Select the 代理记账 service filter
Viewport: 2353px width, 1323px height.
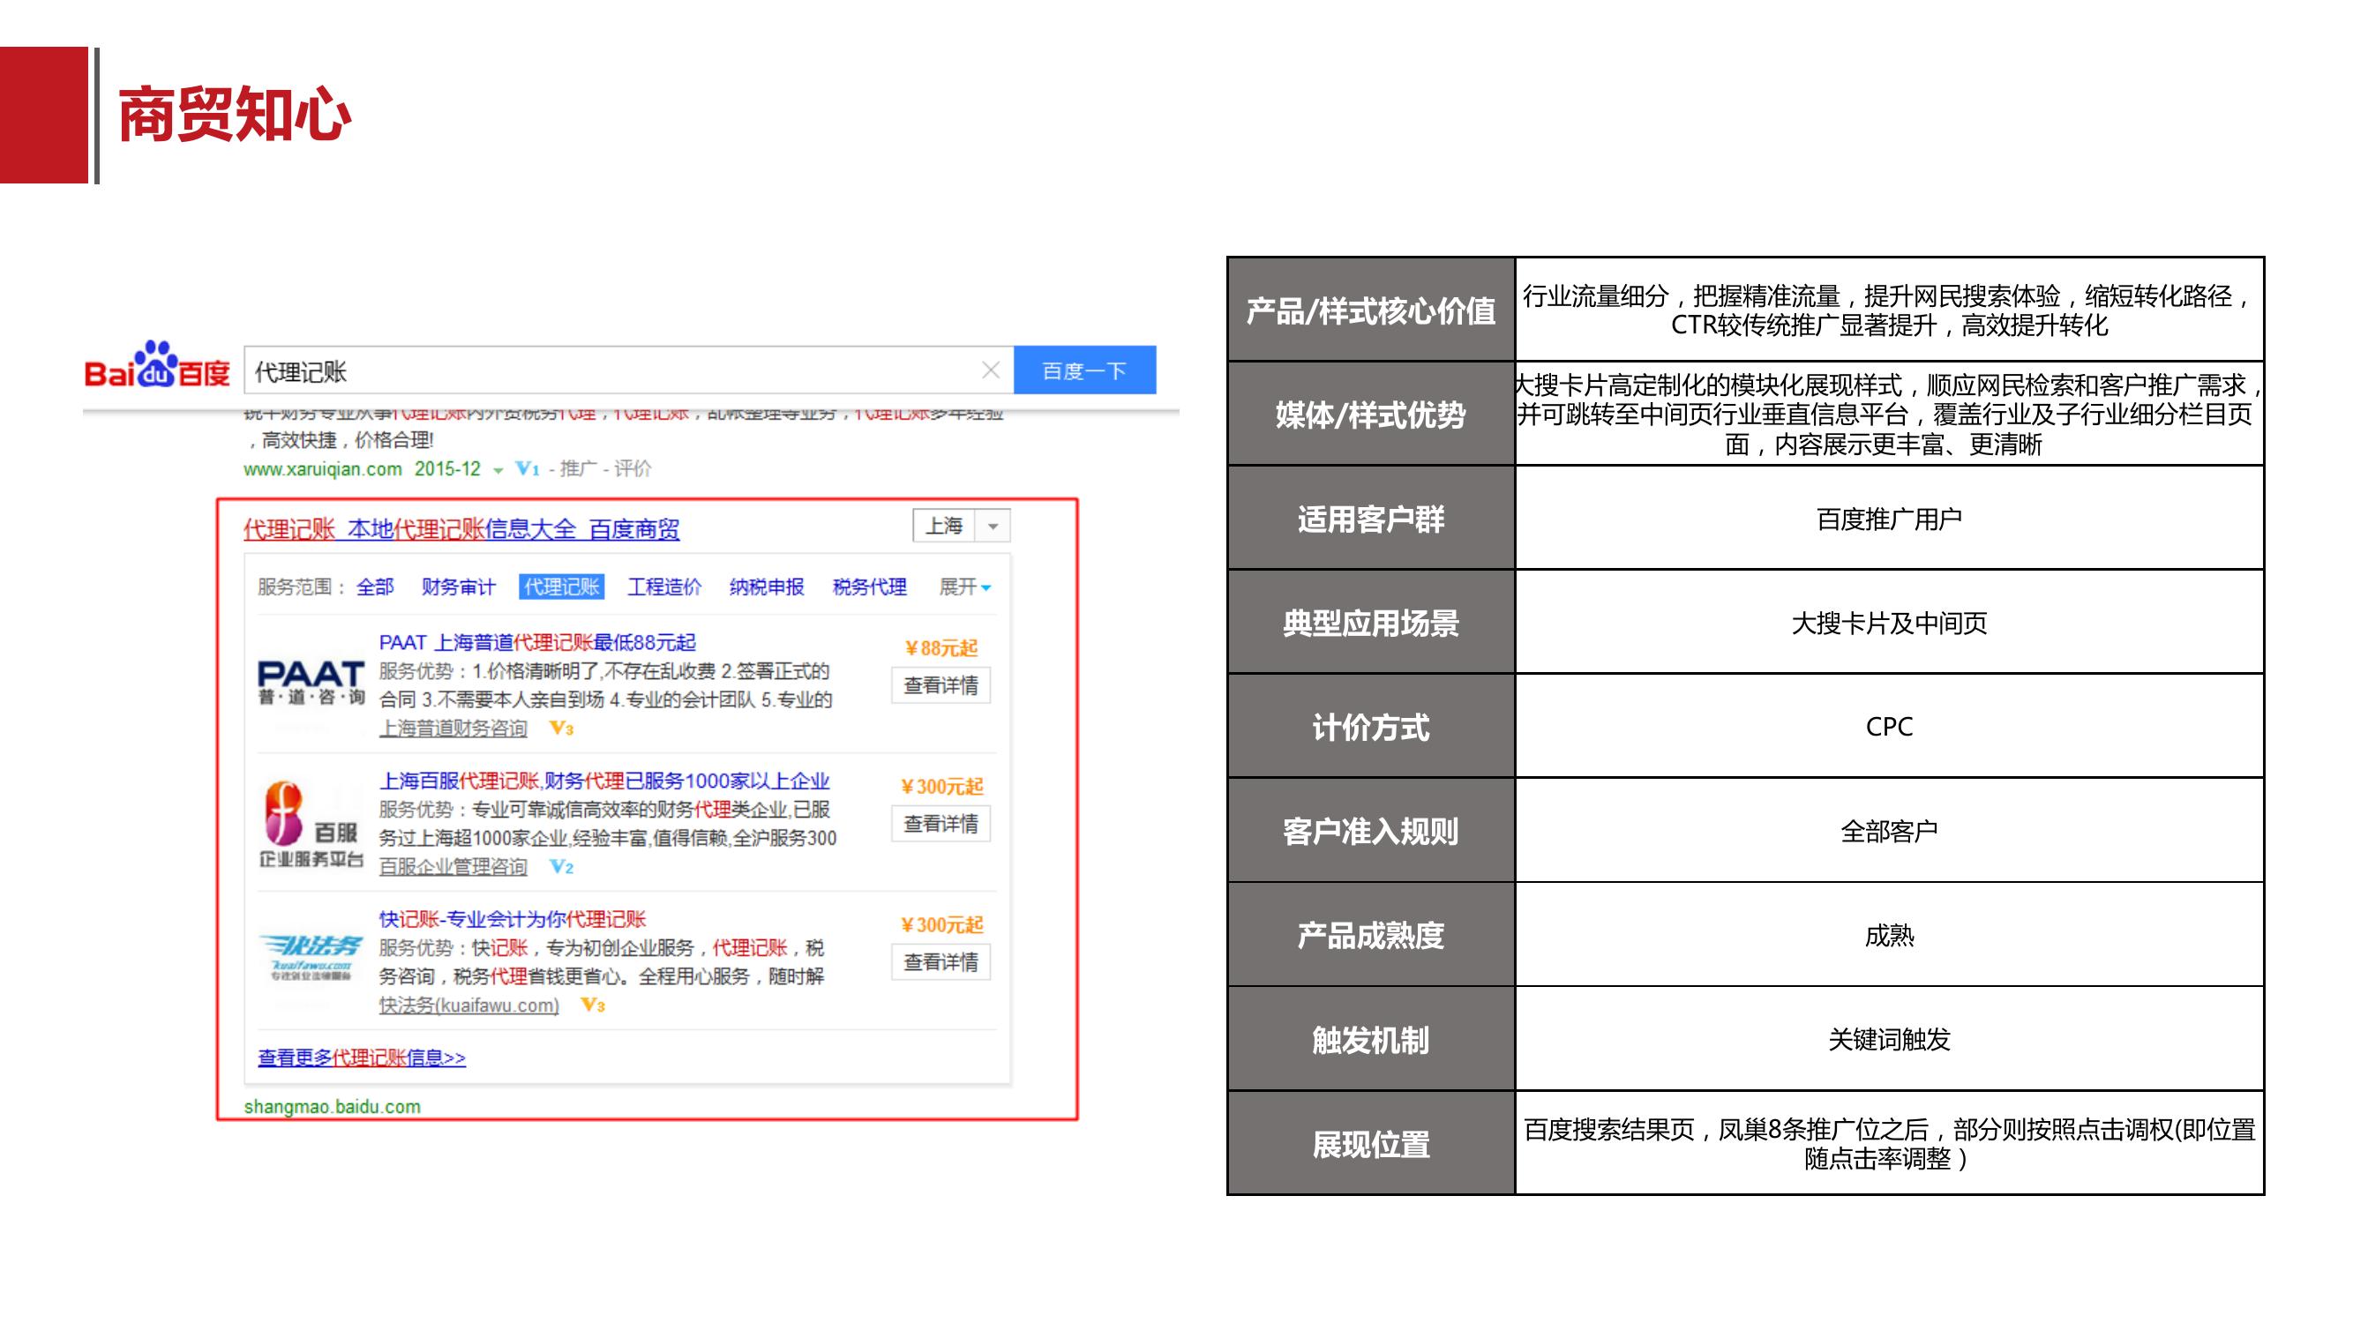[561, 587]
